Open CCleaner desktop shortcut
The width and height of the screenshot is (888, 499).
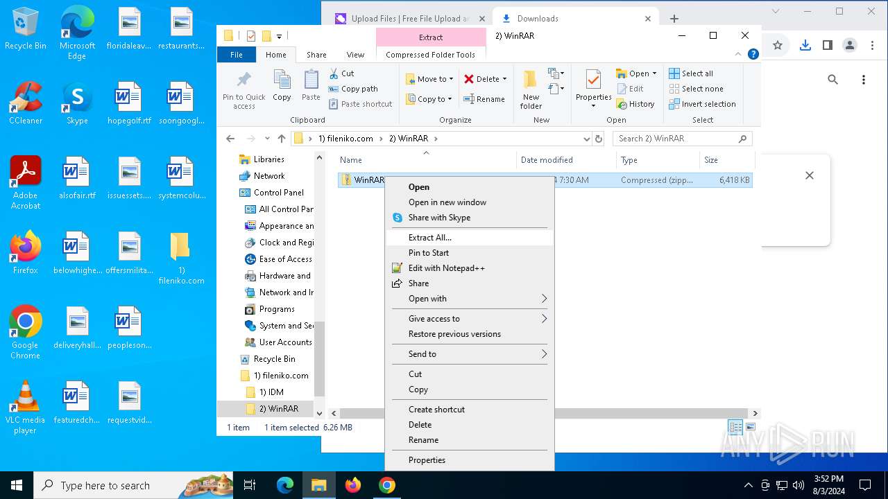tap(26, 103)
